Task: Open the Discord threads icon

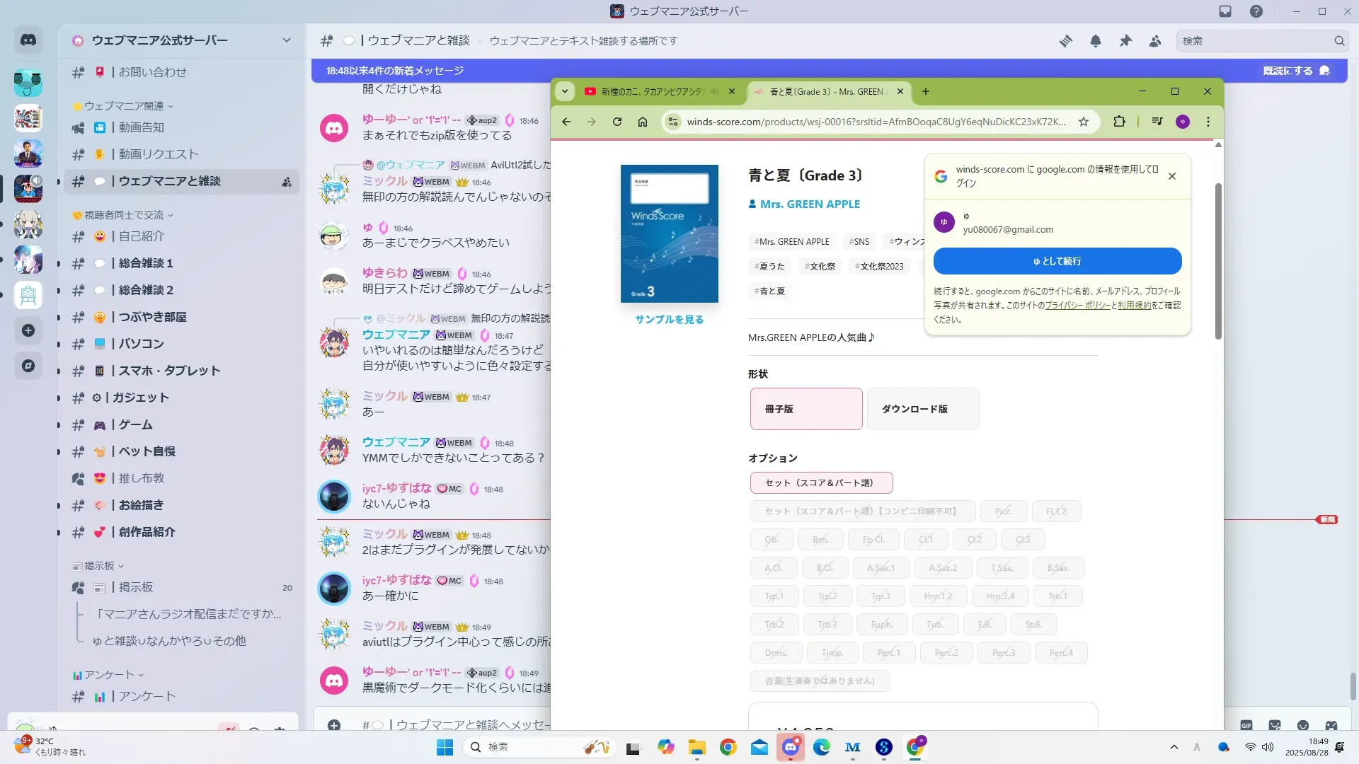Action: 1065,41
